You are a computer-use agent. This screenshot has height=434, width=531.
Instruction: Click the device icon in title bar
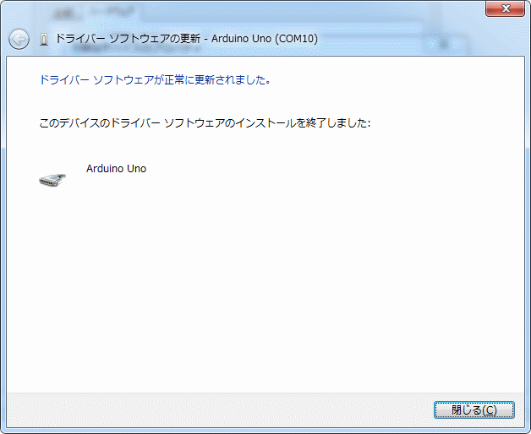44,39
